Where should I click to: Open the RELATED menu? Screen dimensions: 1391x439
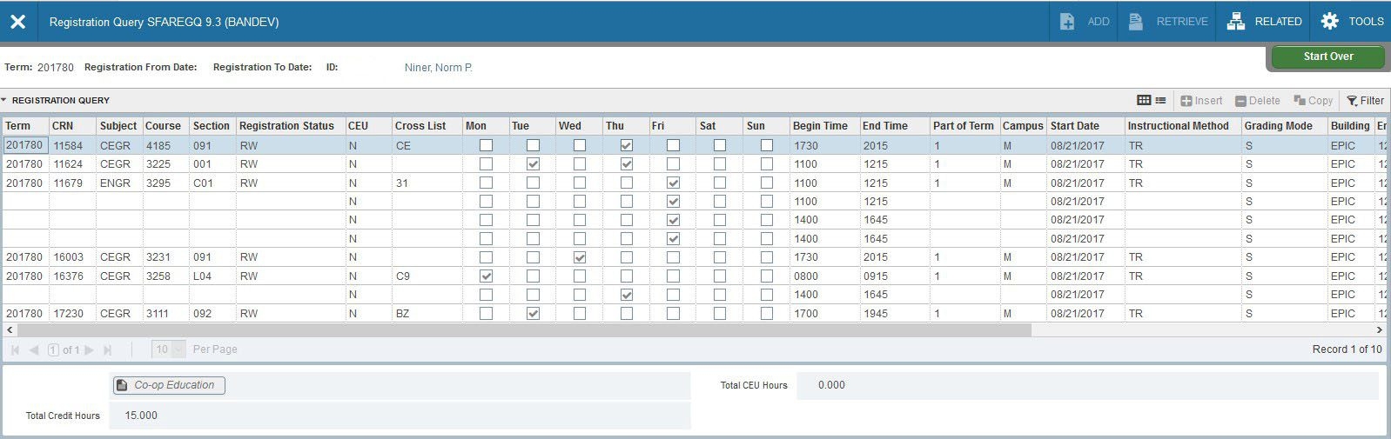click(1265, 22)
